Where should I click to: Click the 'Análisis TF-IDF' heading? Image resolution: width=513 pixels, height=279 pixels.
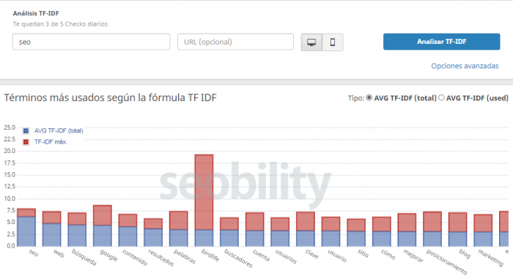pos(36,13)
